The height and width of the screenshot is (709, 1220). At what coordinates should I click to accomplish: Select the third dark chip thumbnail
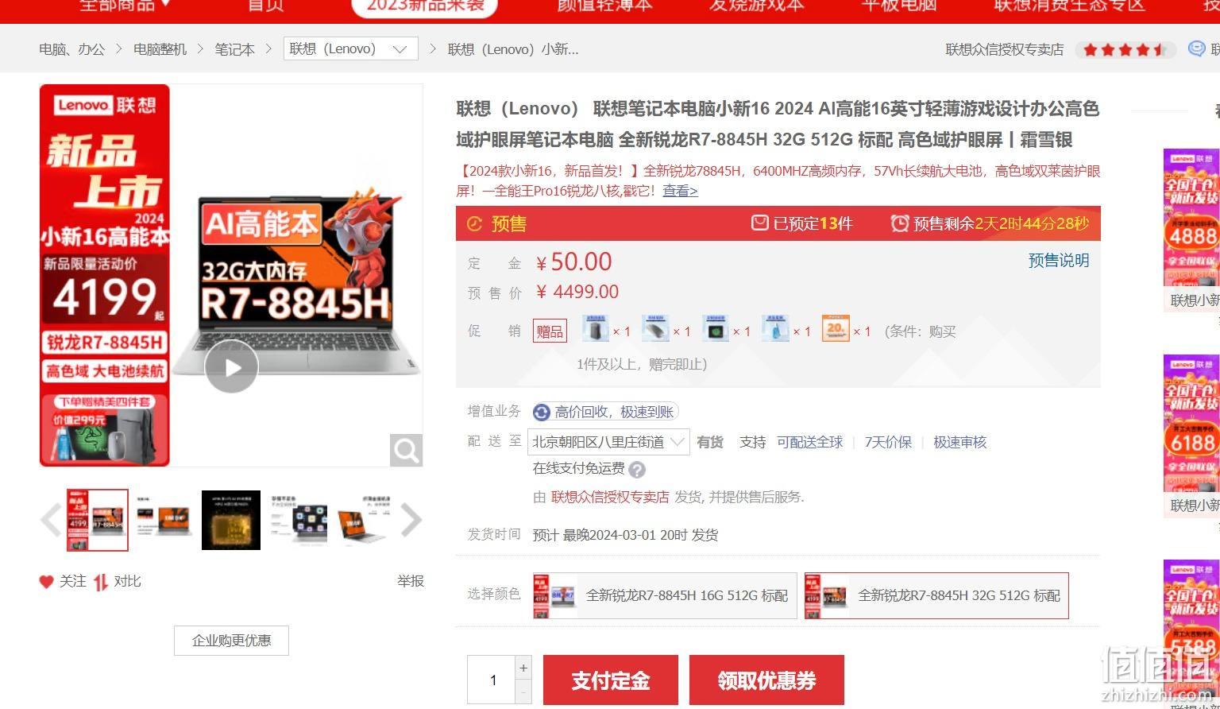(x=231, y=521)
